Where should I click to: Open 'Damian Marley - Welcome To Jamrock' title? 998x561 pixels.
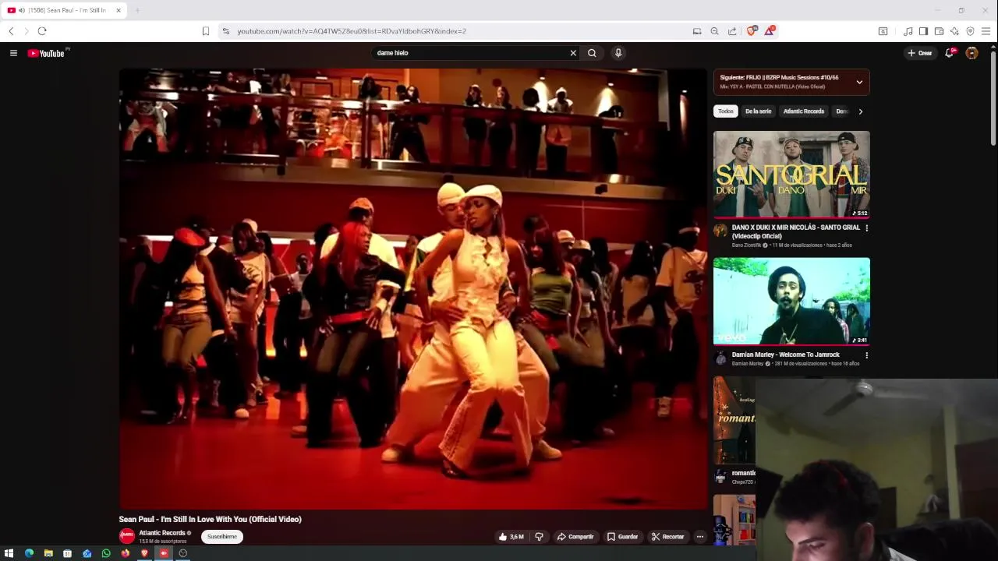tap(786, 355)
